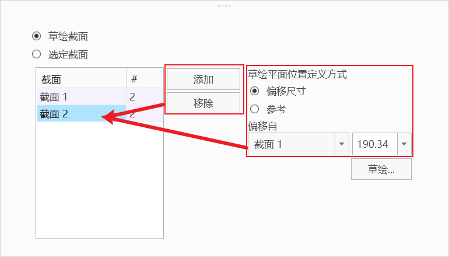Click the 添加 button
449x257 pixels.
204,79
